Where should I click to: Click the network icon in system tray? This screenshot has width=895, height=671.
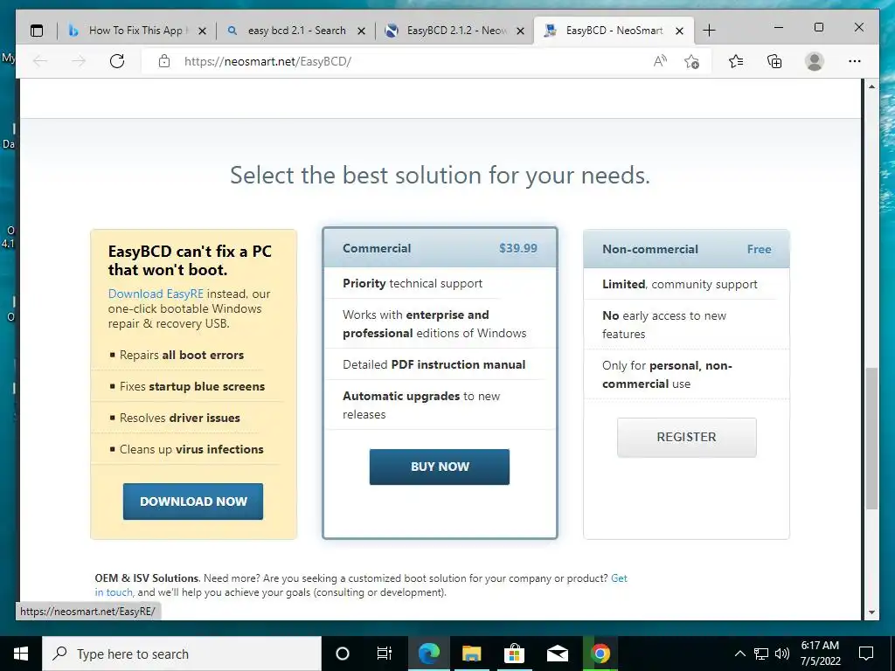tap(761, 654)
